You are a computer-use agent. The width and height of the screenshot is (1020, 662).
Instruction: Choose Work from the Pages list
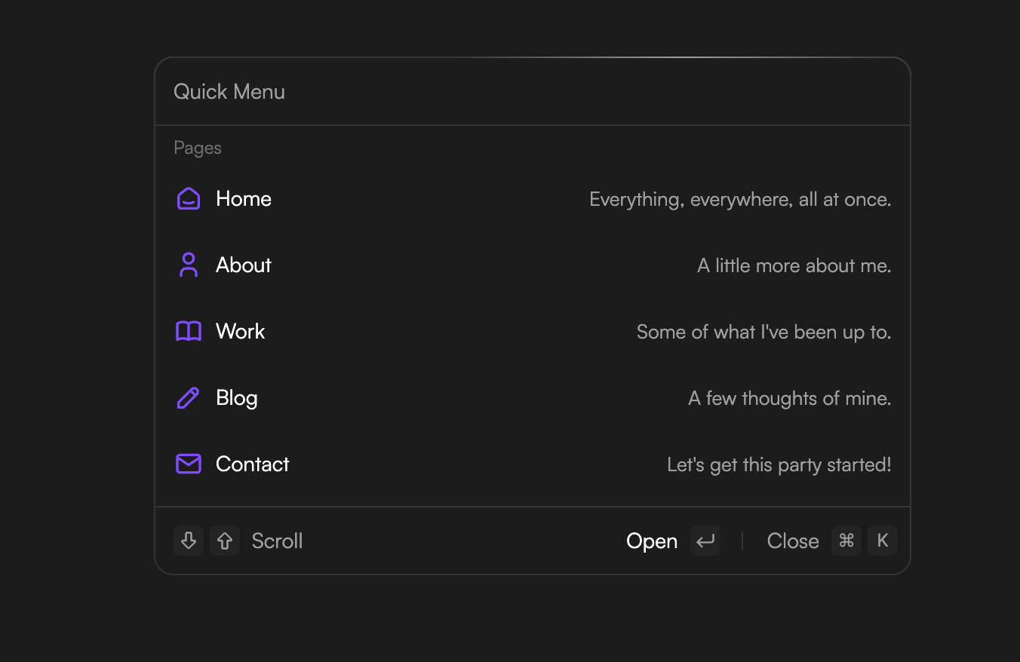click(241, 332)
